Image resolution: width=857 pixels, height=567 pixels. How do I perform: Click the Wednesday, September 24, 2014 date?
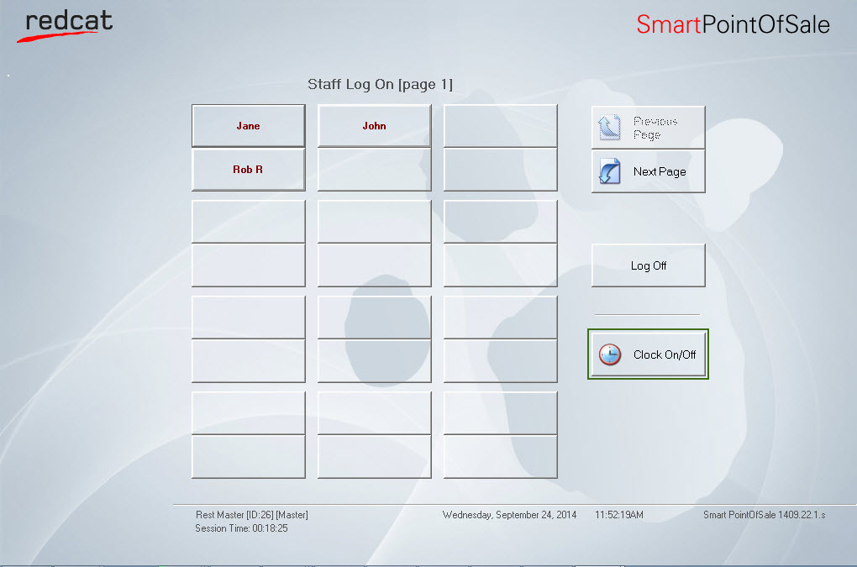pos(509,515)
